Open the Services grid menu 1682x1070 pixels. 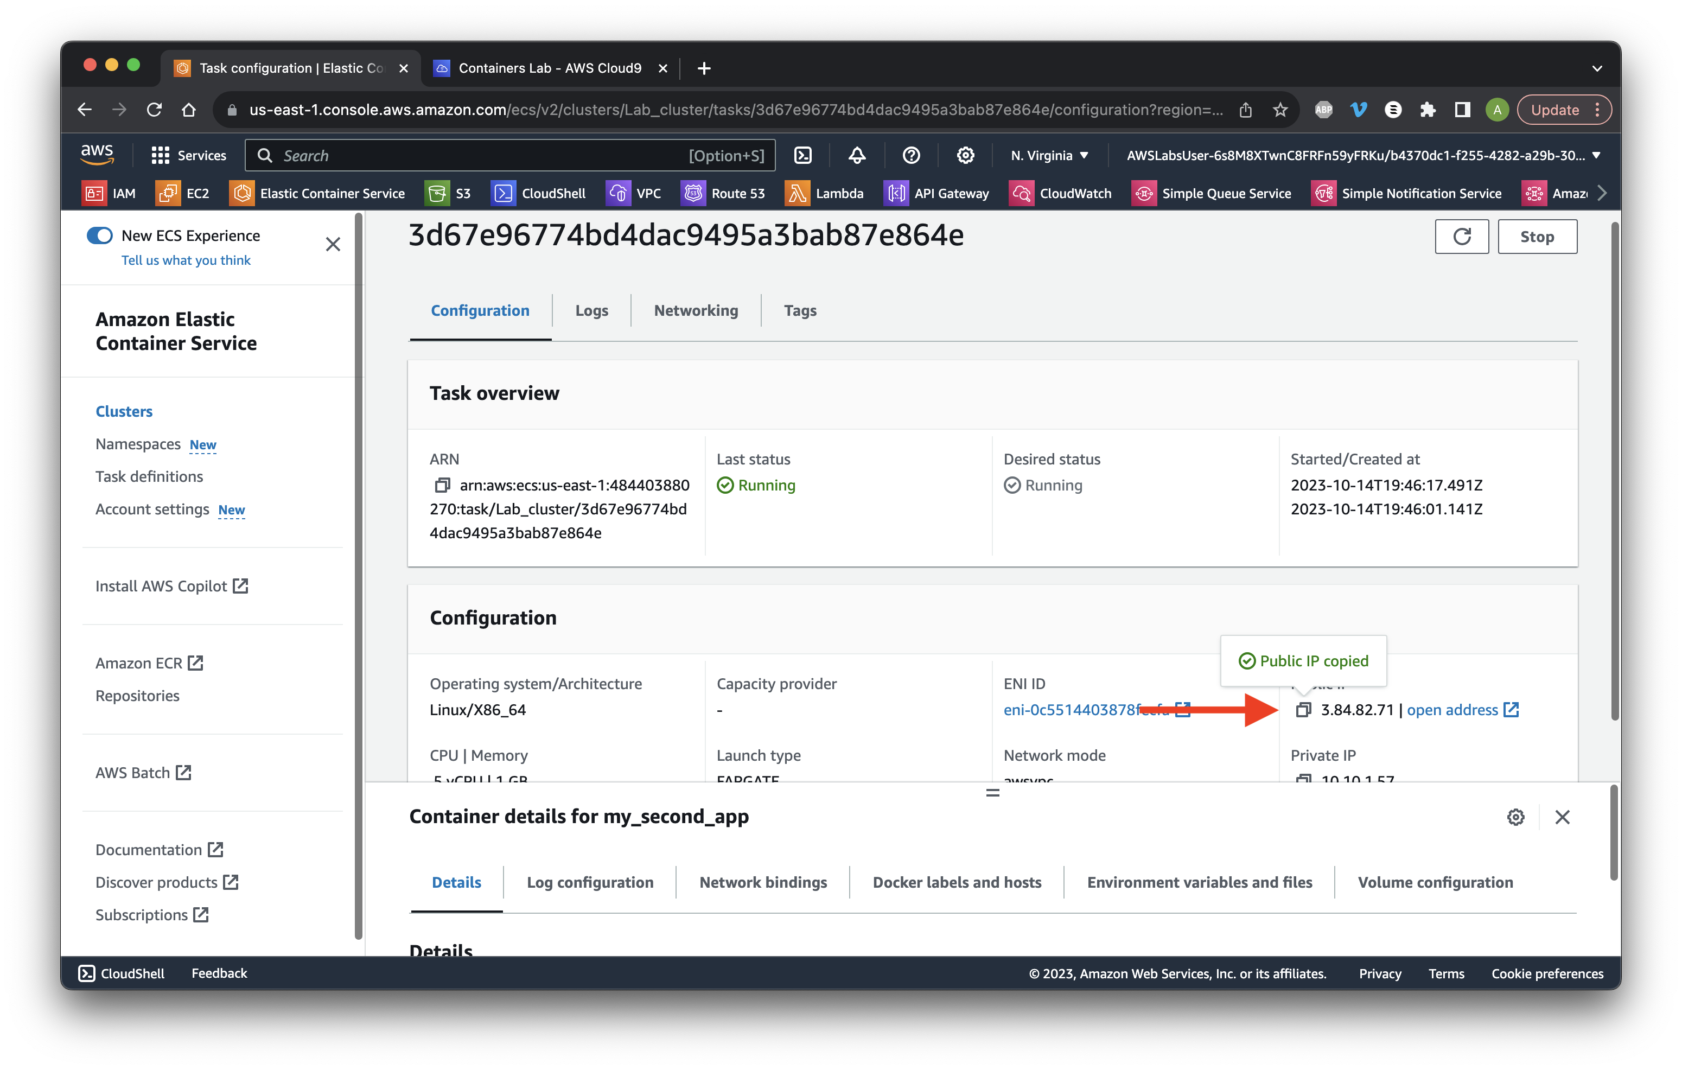tap(189, 155)
